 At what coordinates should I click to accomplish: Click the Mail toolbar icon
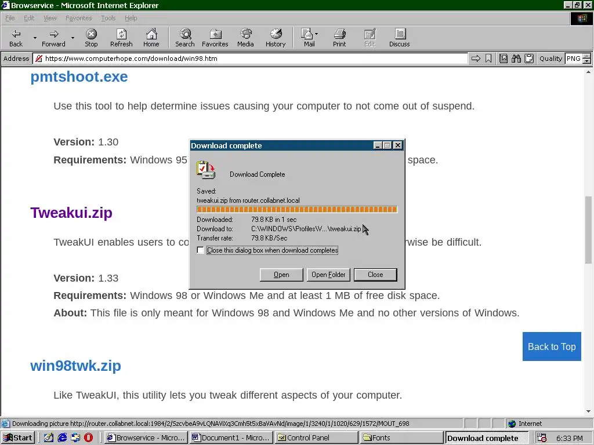pyautogui.click(x=307, y=38)
